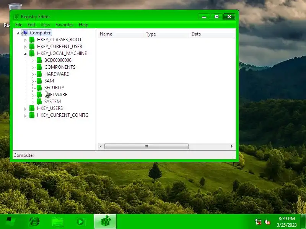Click the muted volume tray icon
Viewport: 306px width, 229px height.
(x=267, y=222)
